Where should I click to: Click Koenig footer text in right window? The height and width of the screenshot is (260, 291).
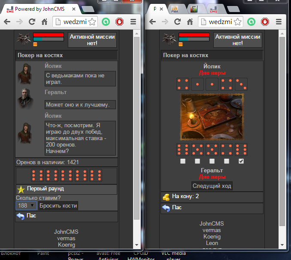[212, 237]
